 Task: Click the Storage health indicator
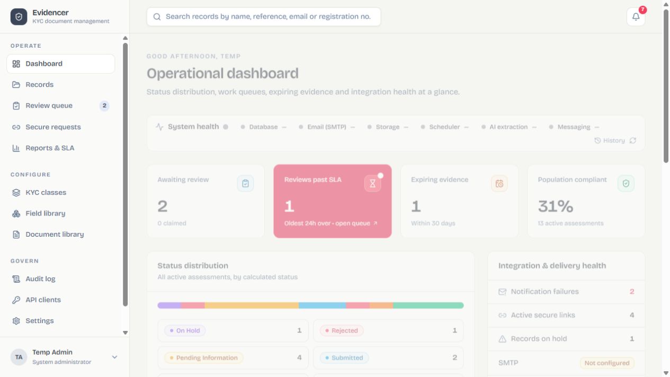pos(388,127)
